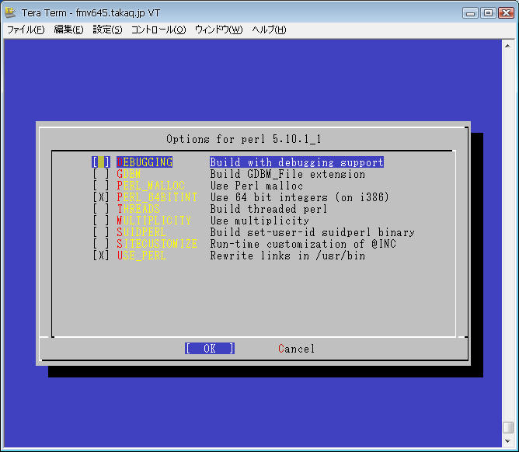Open the コントロール(O) menu
519x452 pixels.
click(x=158, y=30)
